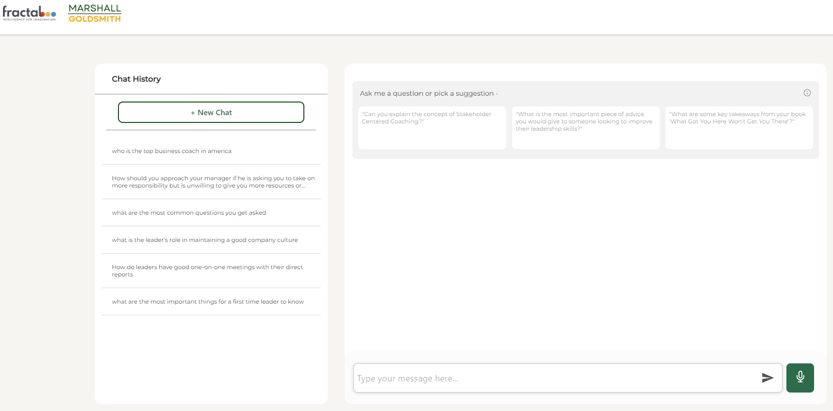Send the message with the arrow icon
The width and height of the screenshot is (833, 411).
[x=767, y=378]
